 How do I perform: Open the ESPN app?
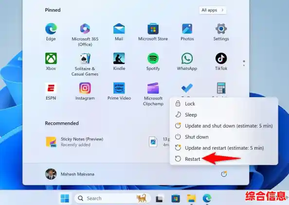point(51,91)
